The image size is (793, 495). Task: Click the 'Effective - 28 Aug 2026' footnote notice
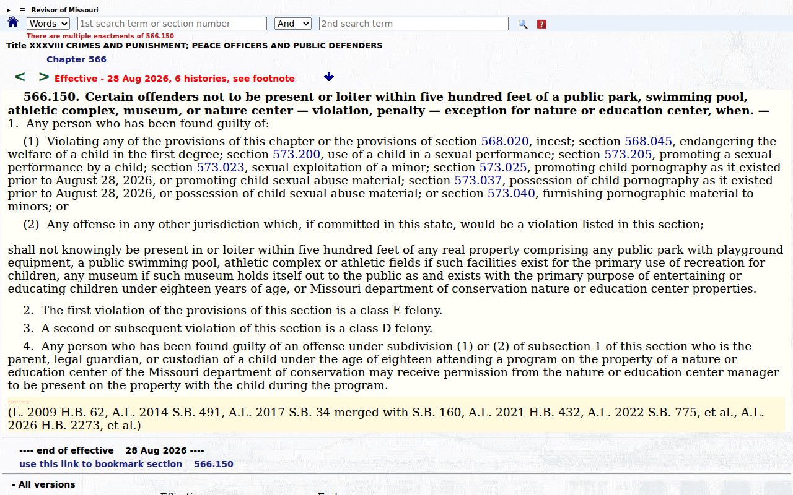coord(175,79)
